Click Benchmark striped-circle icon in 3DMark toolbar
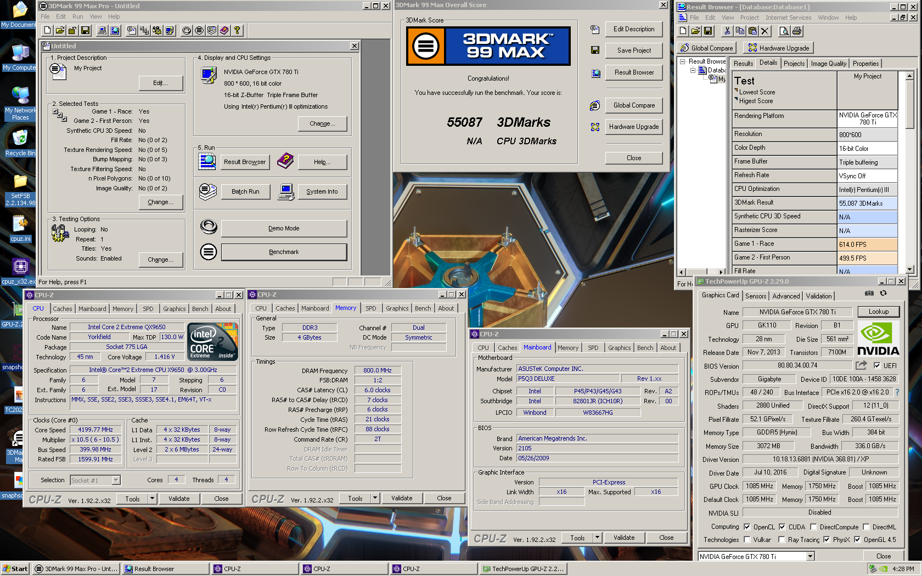The height and width of the screenshot is (576, 922). pos(199,31)
